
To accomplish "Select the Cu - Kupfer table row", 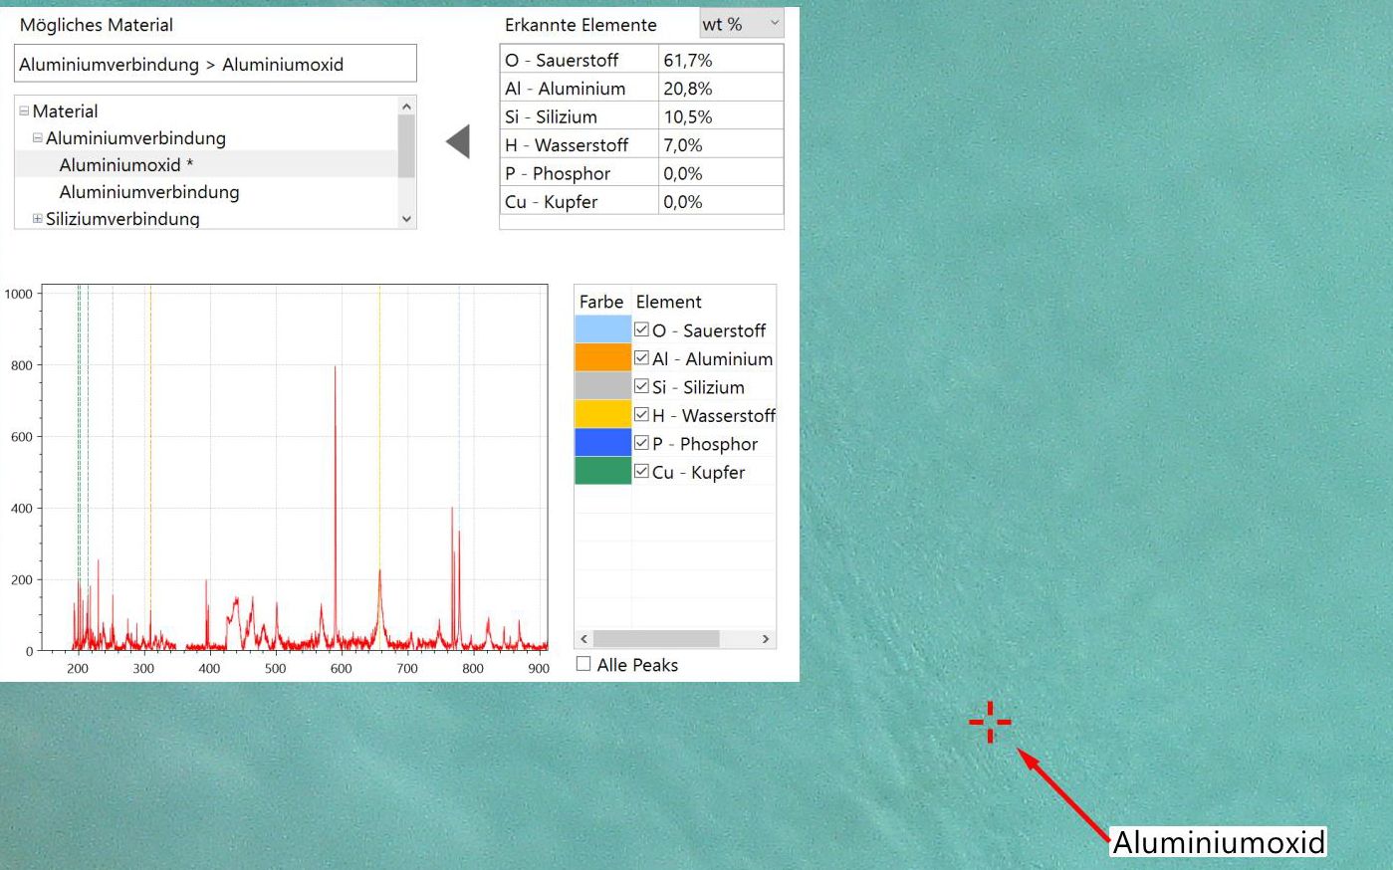I will 641,201.
